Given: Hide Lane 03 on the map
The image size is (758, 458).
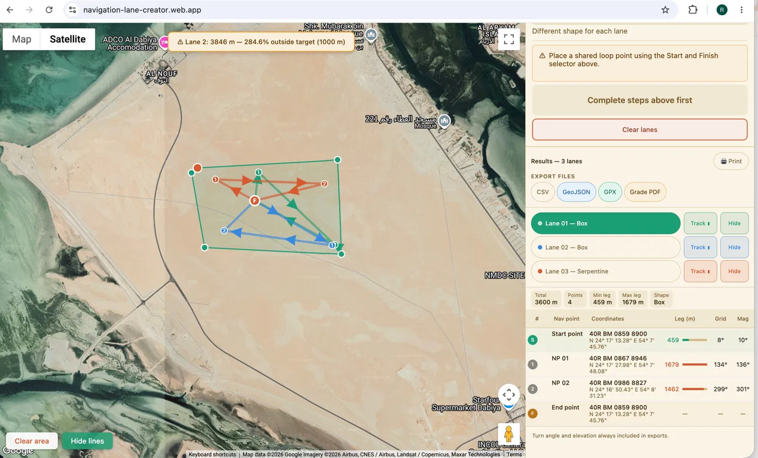Looking at the screenshot, I should (x=734, y=271).
